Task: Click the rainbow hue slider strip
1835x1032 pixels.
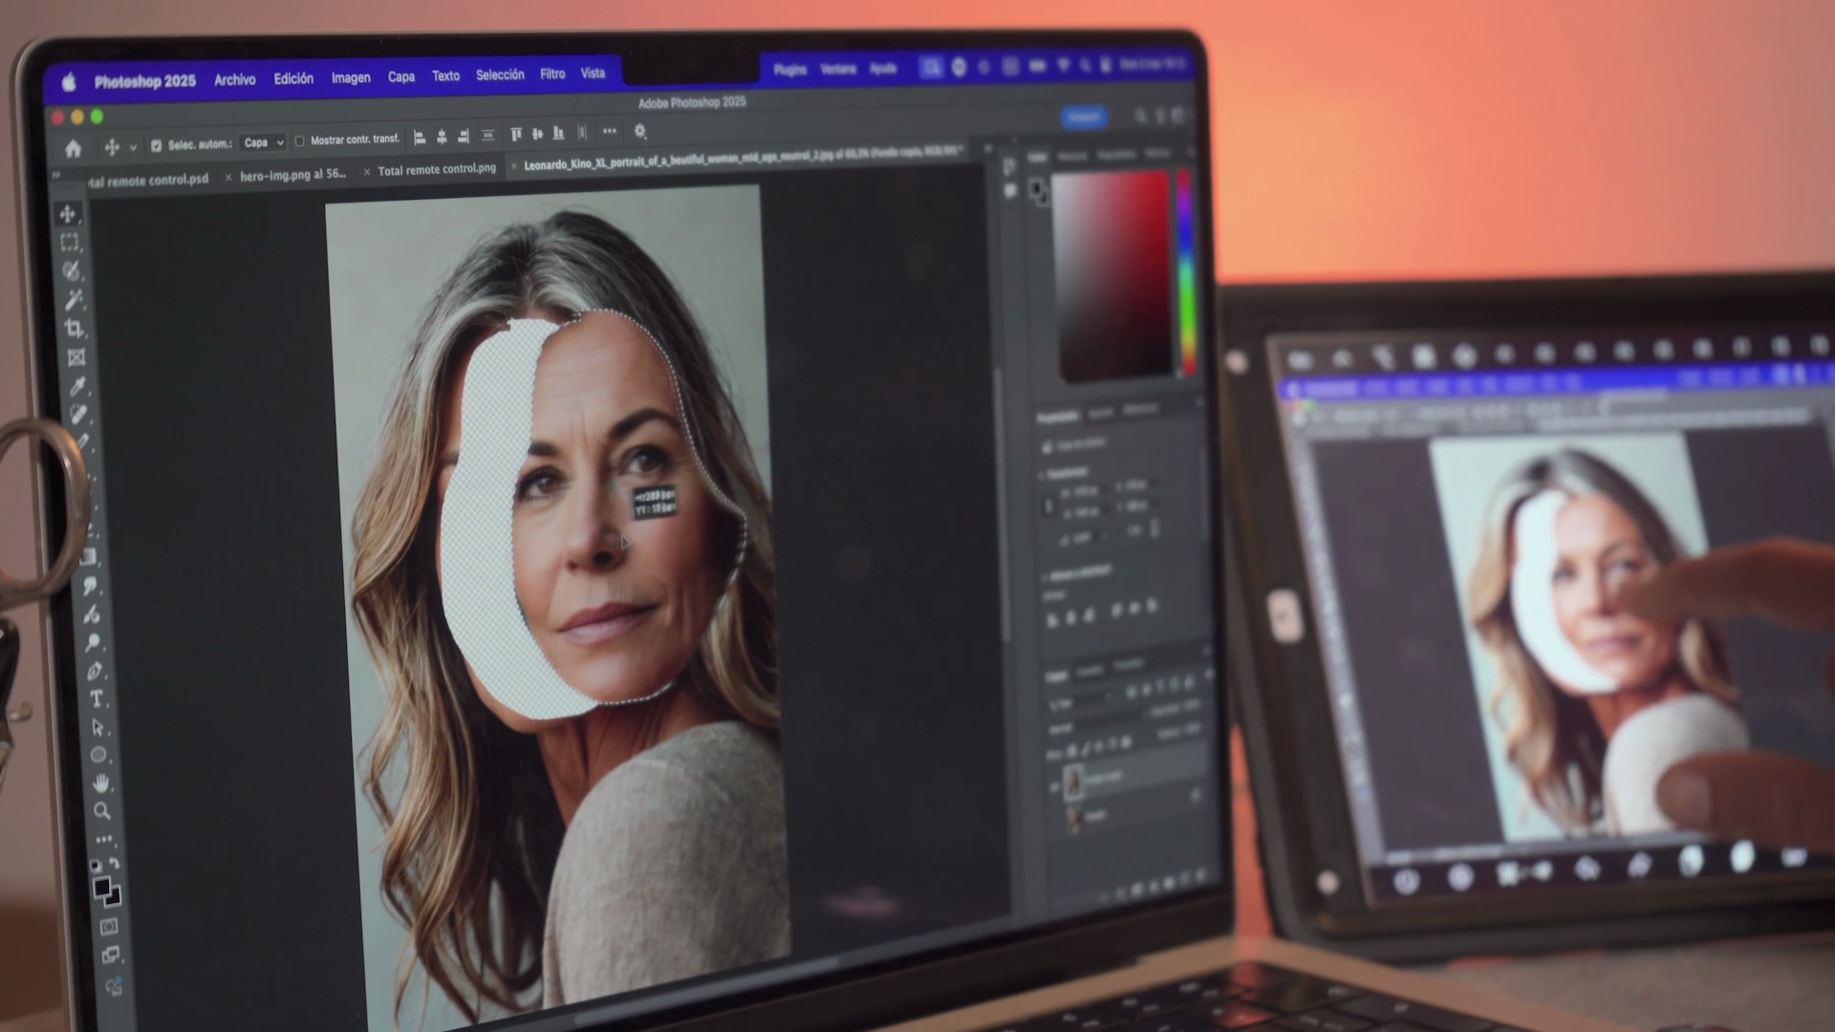Action: click(x=1185, y=272)
